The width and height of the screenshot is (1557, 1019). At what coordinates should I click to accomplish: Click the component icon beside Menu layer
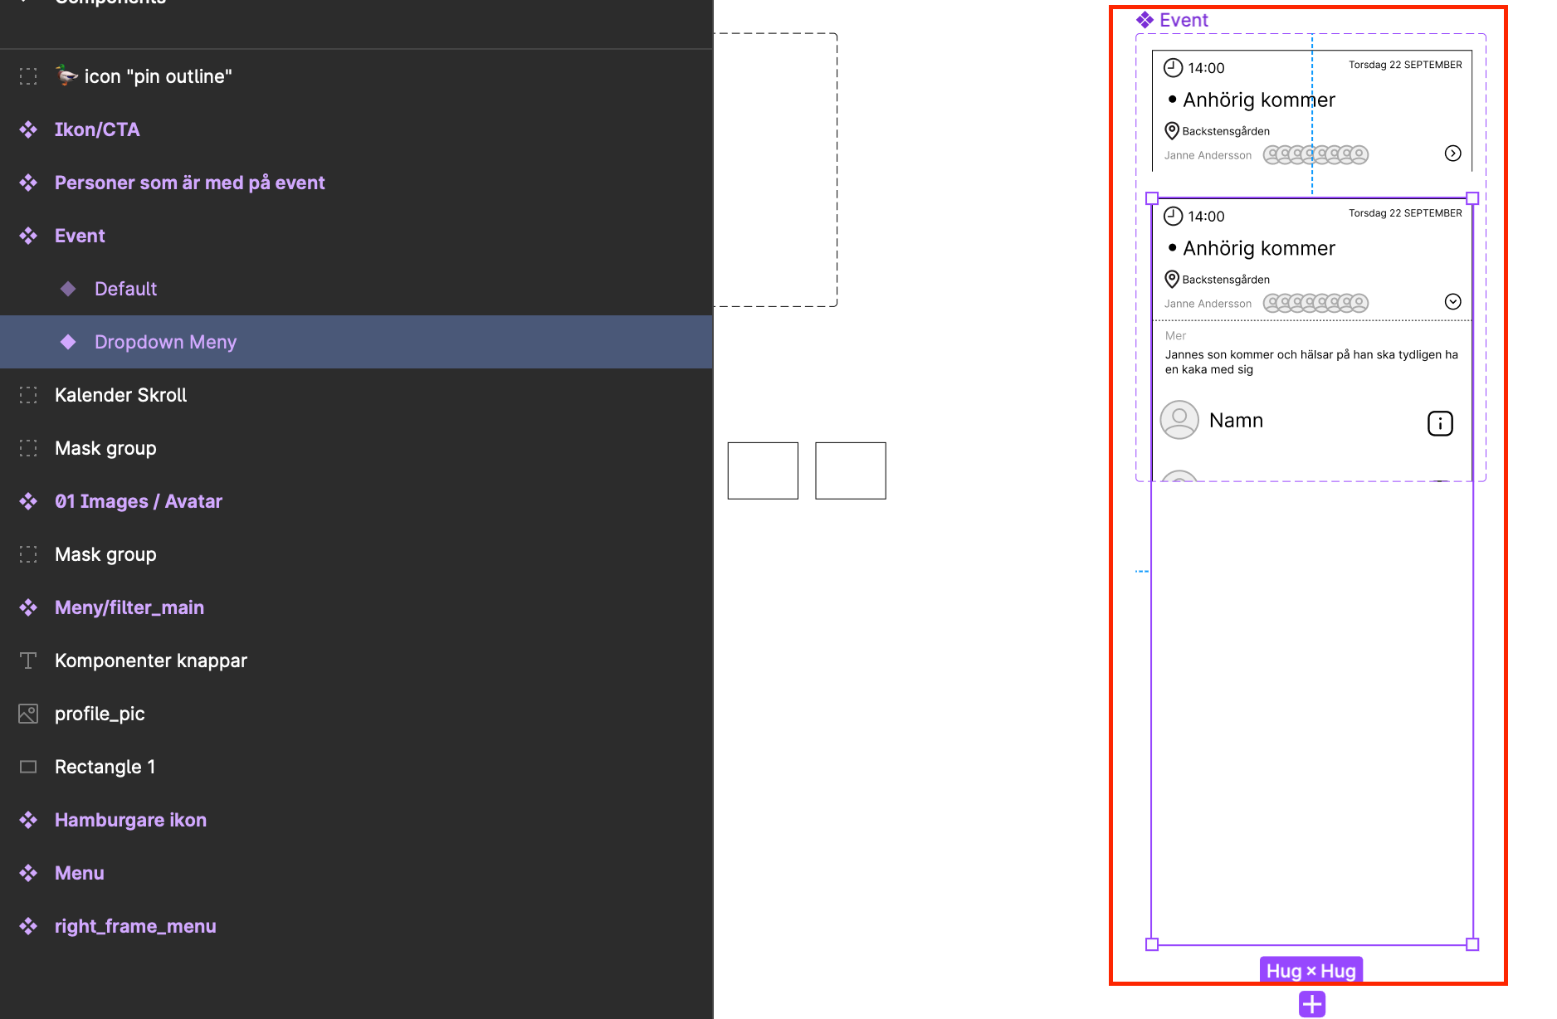click(x=28, y=873)
